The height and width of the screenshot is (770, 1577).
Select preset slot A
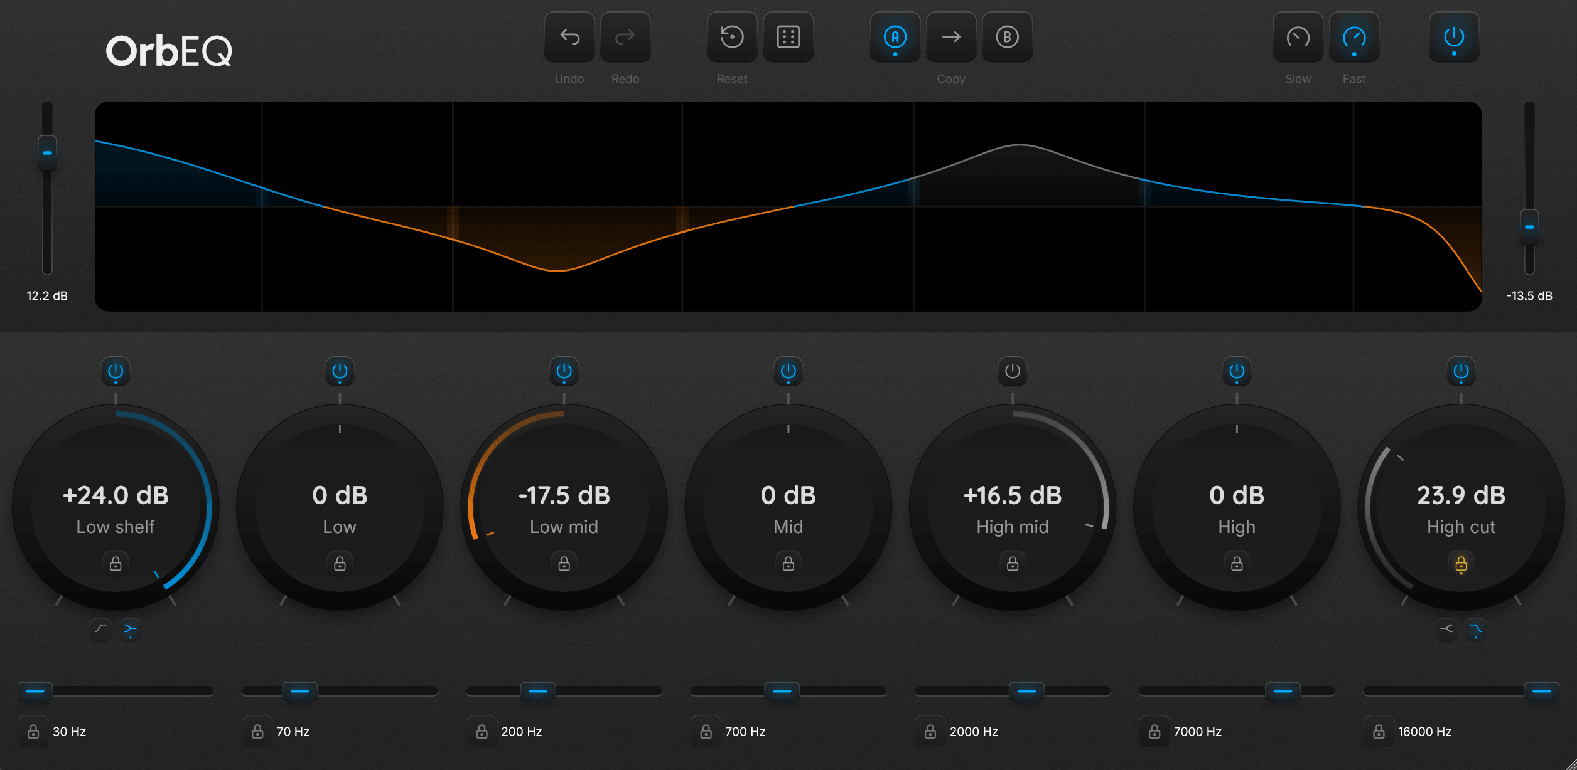coord(895,37)
